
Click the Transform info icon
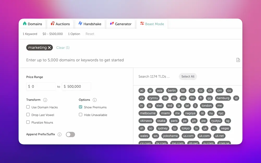[45, 100]
